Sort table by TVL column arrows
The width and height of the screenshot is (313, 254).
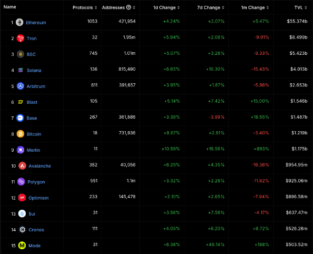pyautogui.click(x=306, y=7)
